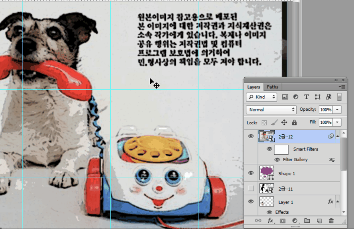Open the Layers panel options menu
This screenshot has width=354, height=229.
click(342, 87)
